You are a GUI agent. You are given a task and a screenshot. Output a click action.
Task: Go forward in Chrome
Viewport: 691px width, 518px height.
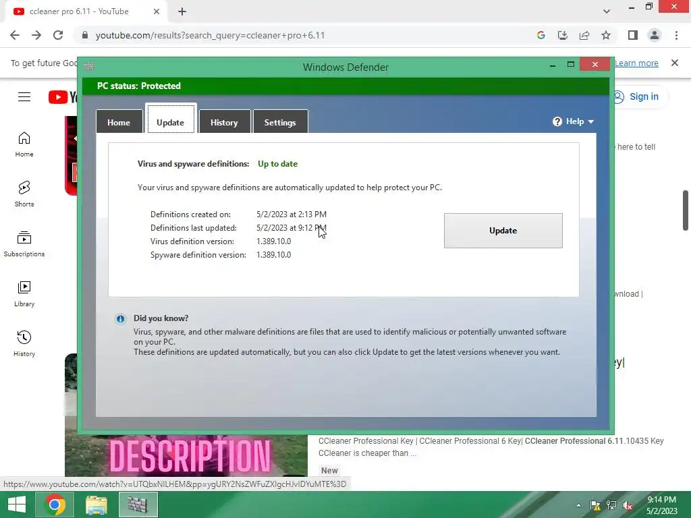(36, 35)
